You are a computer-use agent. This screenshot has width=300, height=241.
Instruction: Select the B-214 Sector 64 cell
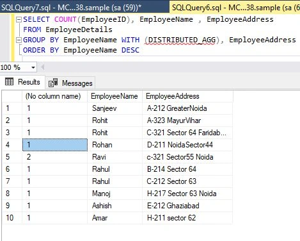click(x=187, y=169)
